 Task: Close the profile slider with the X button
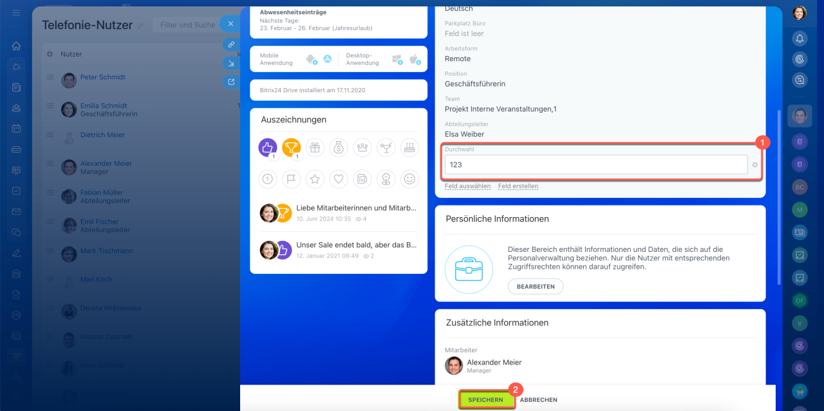230,24
